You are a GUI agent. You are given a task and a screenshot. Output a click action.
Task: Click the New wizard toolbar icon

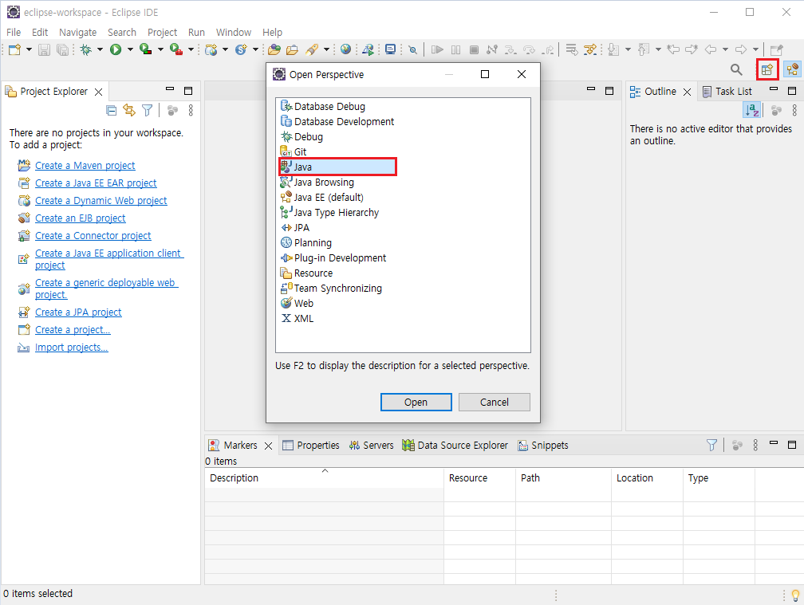(14, 49)
